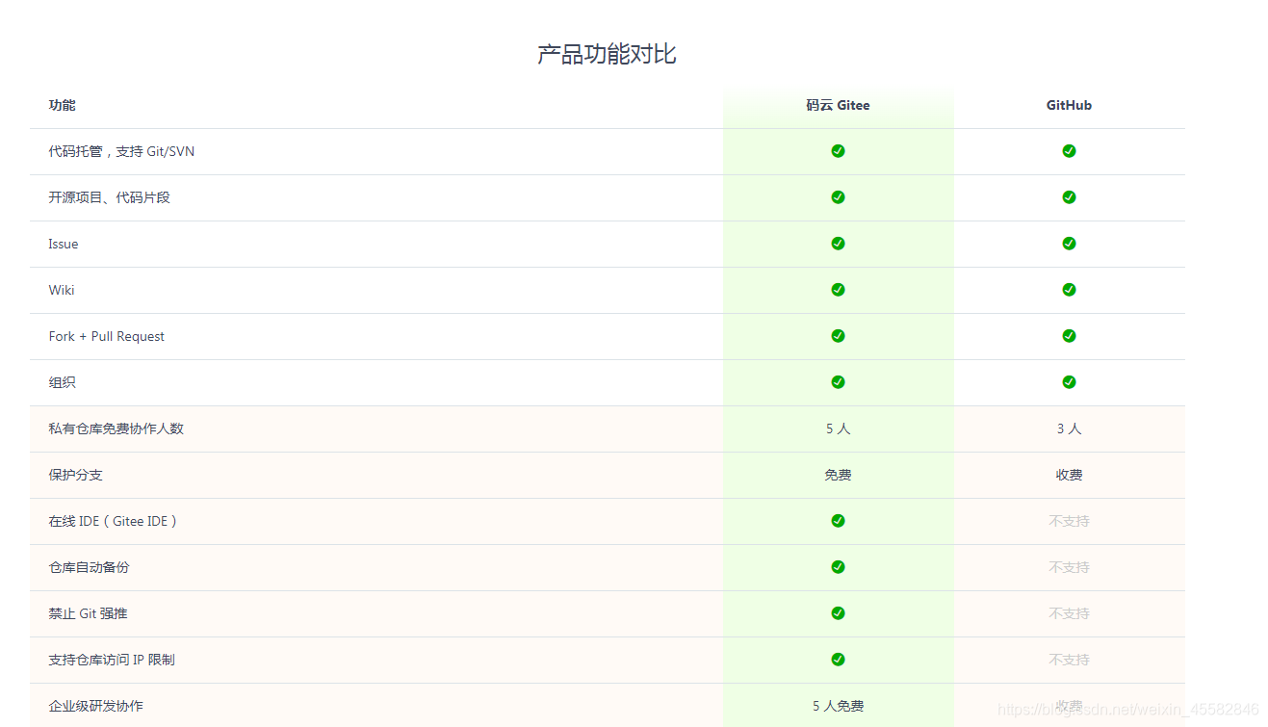1268x727 pixels.
Task: Click Gitee checkmark for 禁止 Git 强推 row
Action: [x=838, y=613]
